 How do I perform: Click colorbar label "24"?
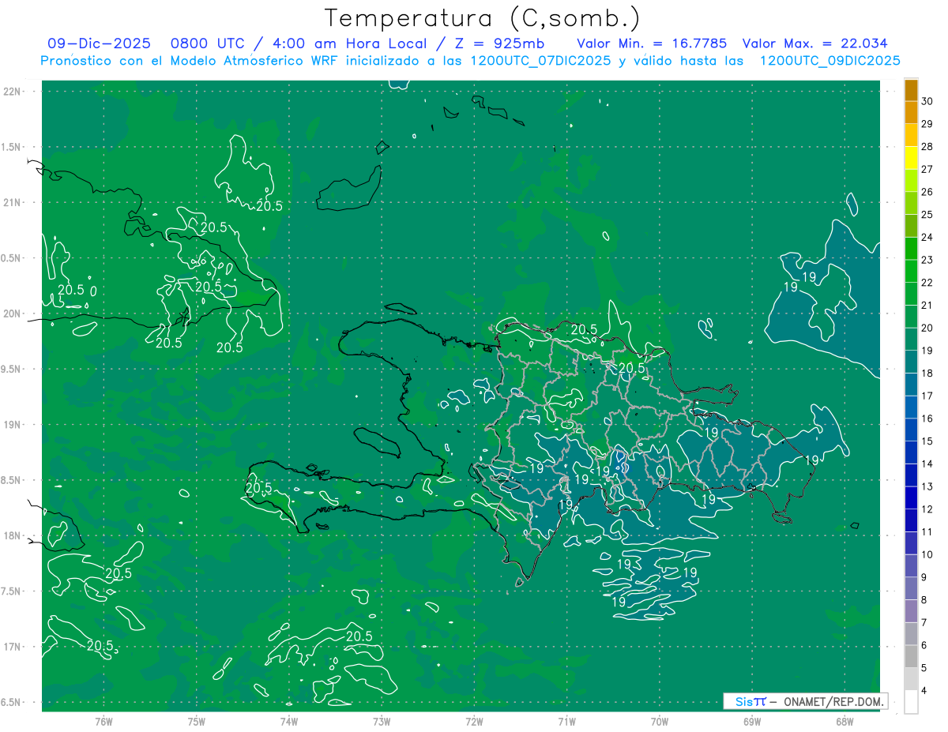927,237
